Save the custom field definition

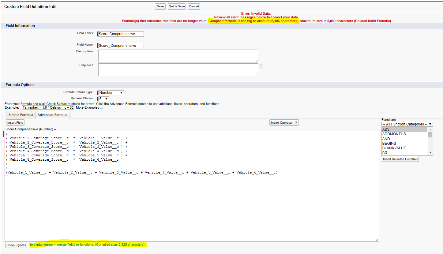pyautogui.click(x=160, y=6)
